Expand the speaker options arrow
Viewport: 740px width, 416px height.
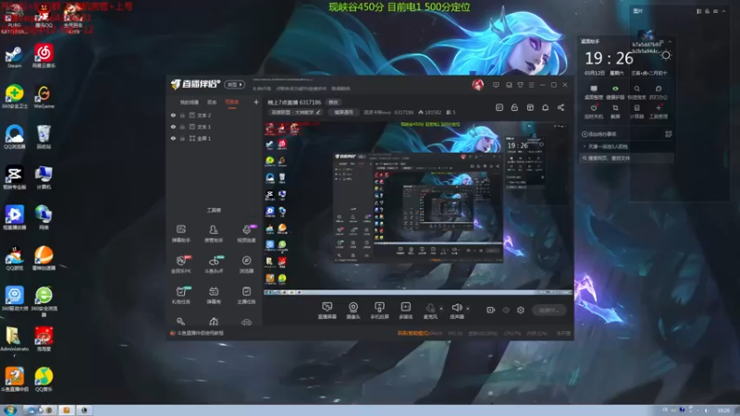tap(468, 309)
